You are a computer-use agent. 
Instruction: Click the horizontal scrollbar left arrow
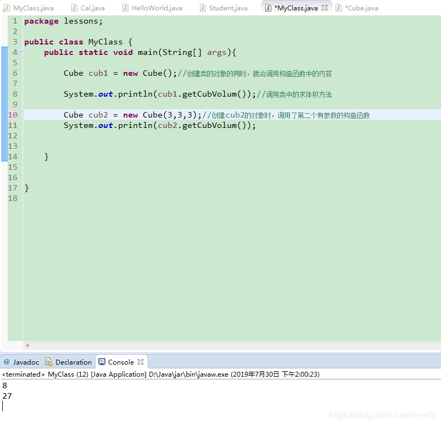(x=27, y=346)
